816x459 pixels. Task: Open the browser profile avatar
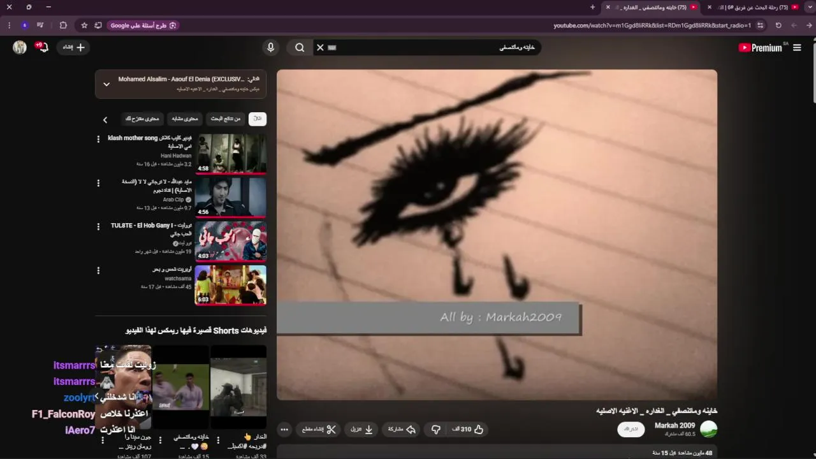pyautogui.click(x=25, y=25)
